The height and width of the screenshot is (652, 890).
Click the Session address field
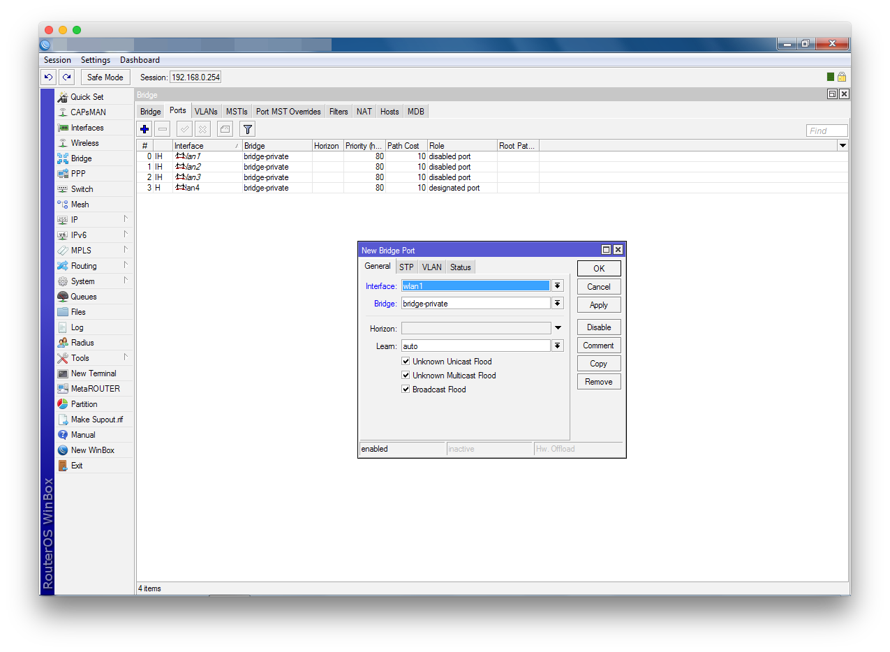[x=195, y=77]
